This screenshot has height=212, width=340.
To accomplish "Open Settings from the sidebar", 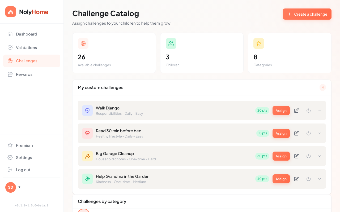I will tap(24, 158).
